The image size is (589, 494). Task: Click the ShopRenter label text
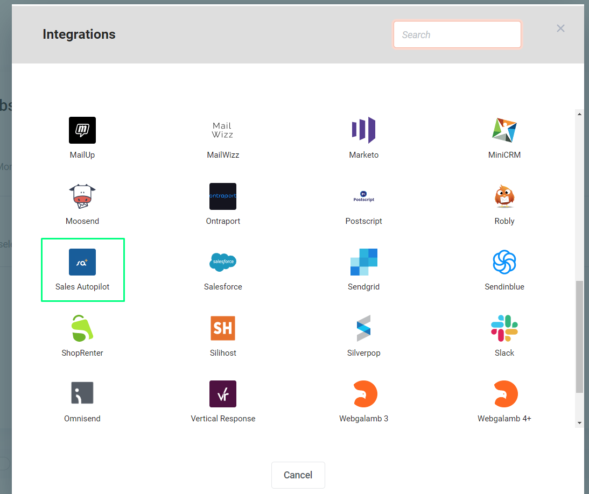coord(82,353)
